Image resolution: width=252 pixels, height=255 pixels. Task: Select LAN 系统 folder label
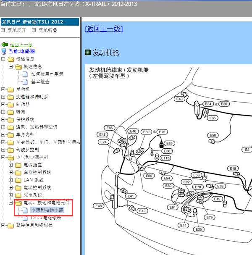pyautogui.click(x=34, y=180)
